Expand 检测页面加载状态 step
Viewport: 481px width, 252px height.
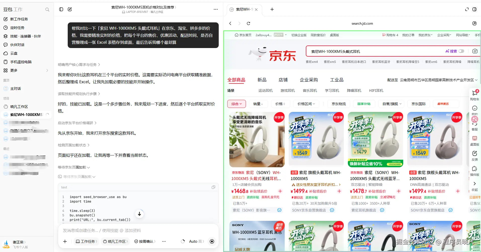click(x=74, y=145)
